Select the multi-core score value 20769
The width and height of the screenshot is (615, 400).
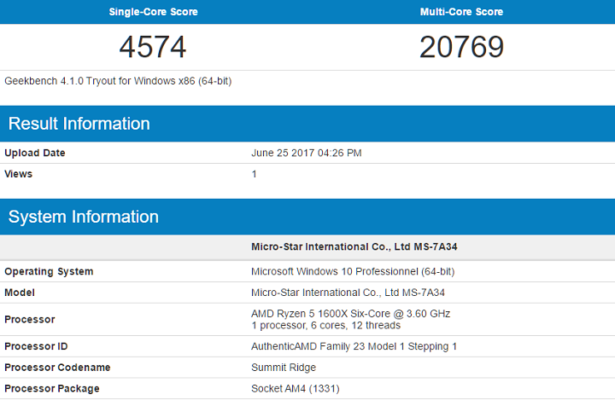tap(461, 47)
